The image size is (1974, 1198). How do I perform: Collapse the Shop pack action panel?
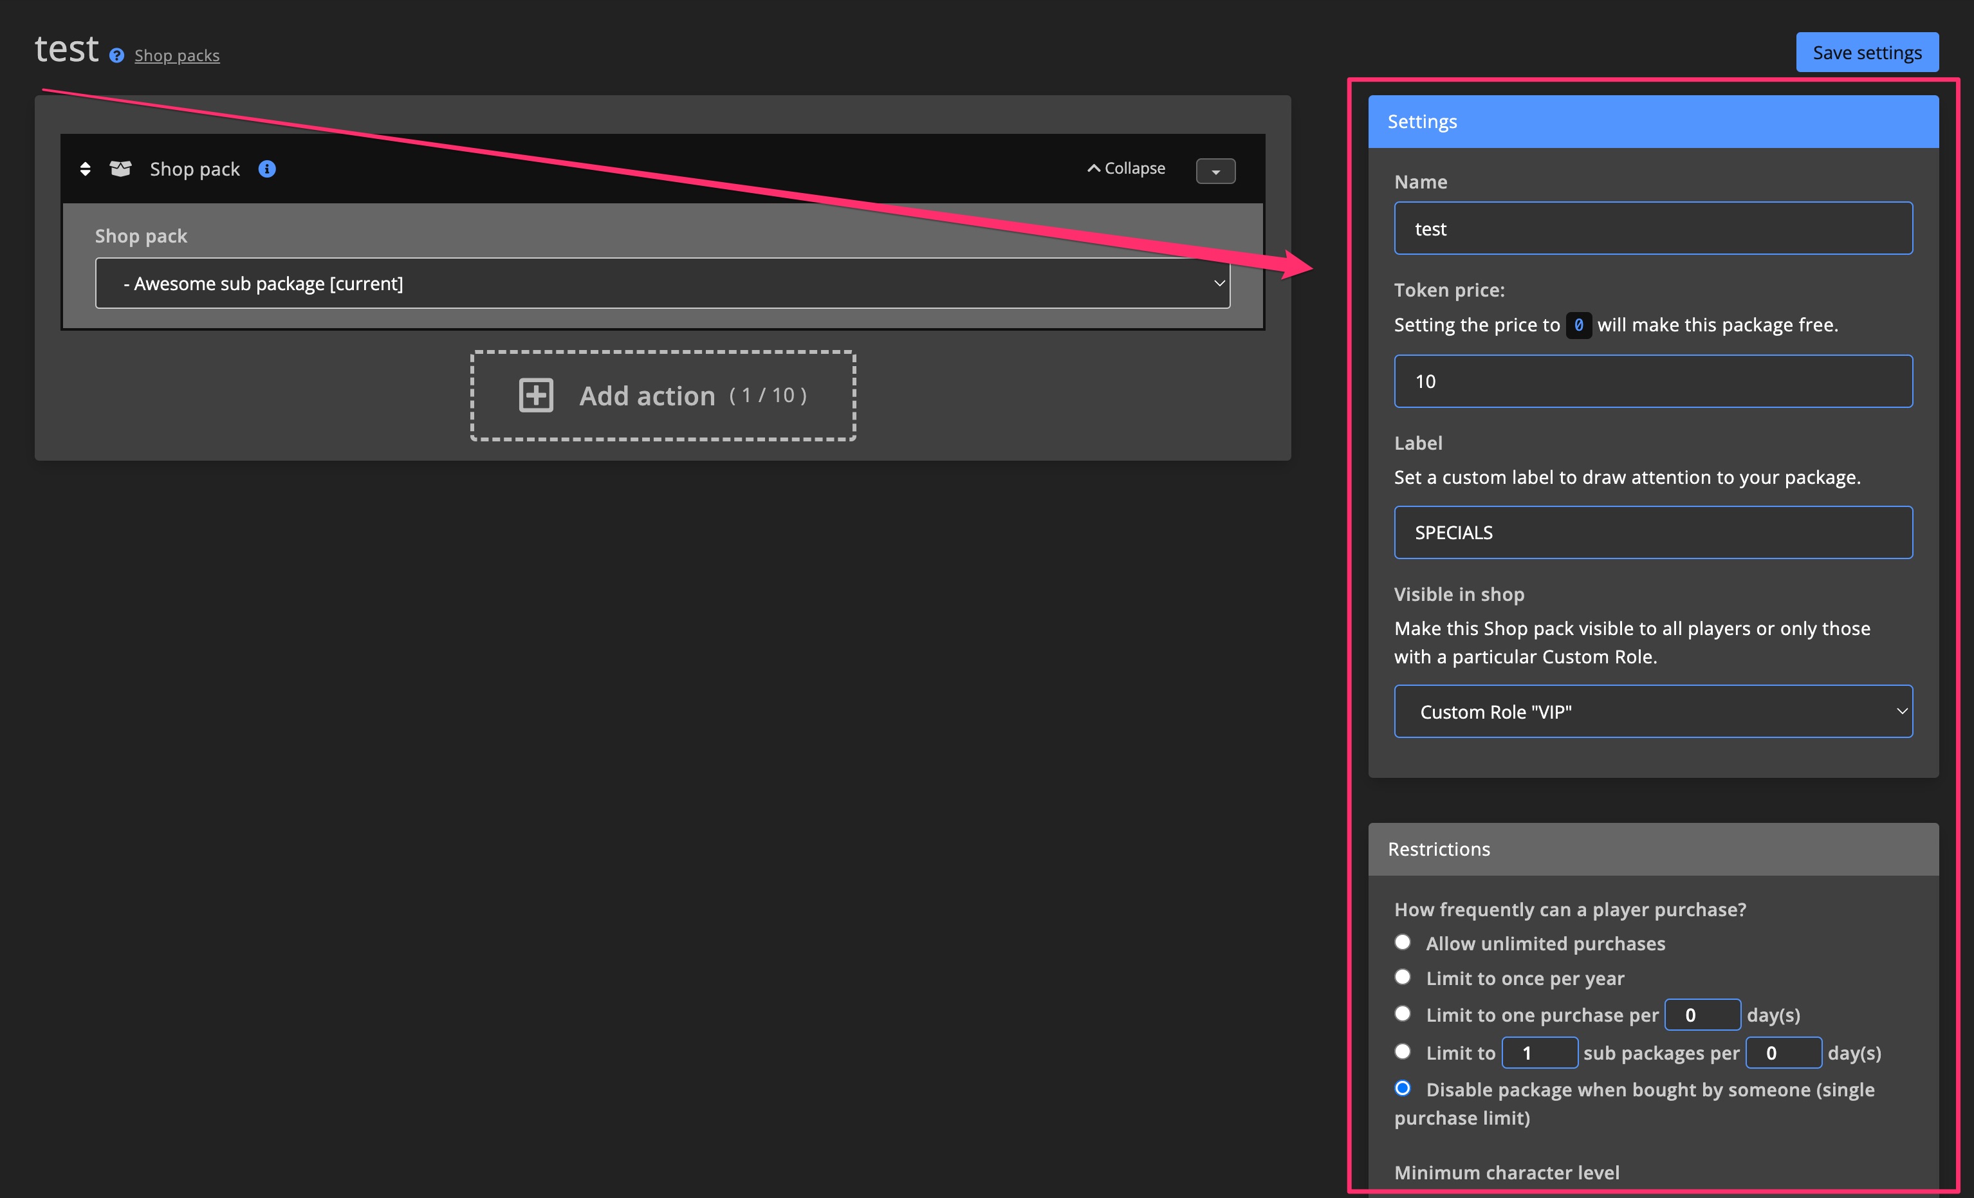point(1127,169)
